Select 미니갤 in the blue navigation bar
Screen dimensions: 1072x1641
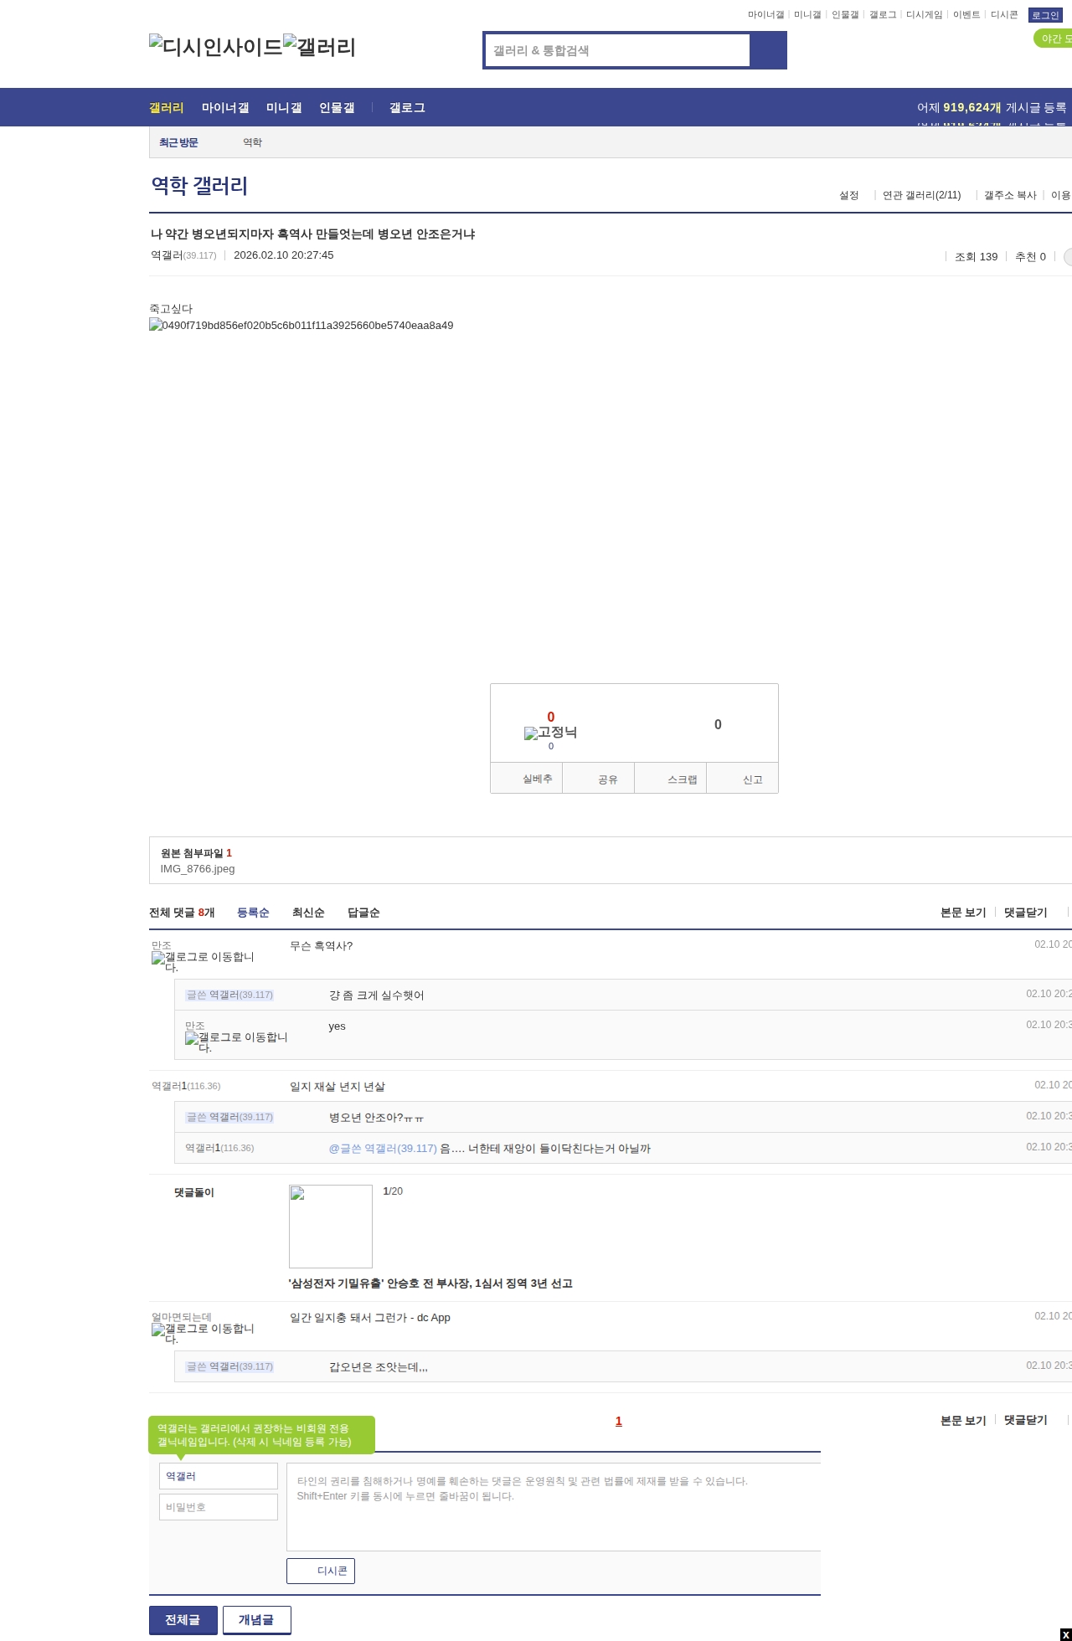(x=284, y=107)
